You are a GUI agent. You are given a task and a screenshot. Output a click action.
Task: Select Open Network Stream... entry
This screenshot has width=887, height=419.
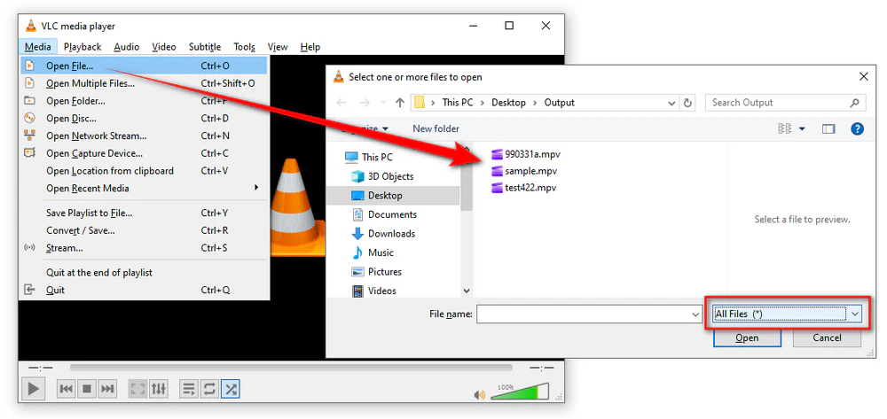pos(144,136)
